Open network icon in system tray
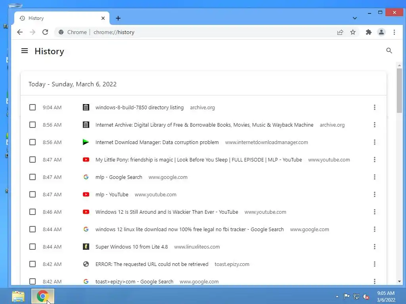406x304 pixels. (x=356, y=296)
